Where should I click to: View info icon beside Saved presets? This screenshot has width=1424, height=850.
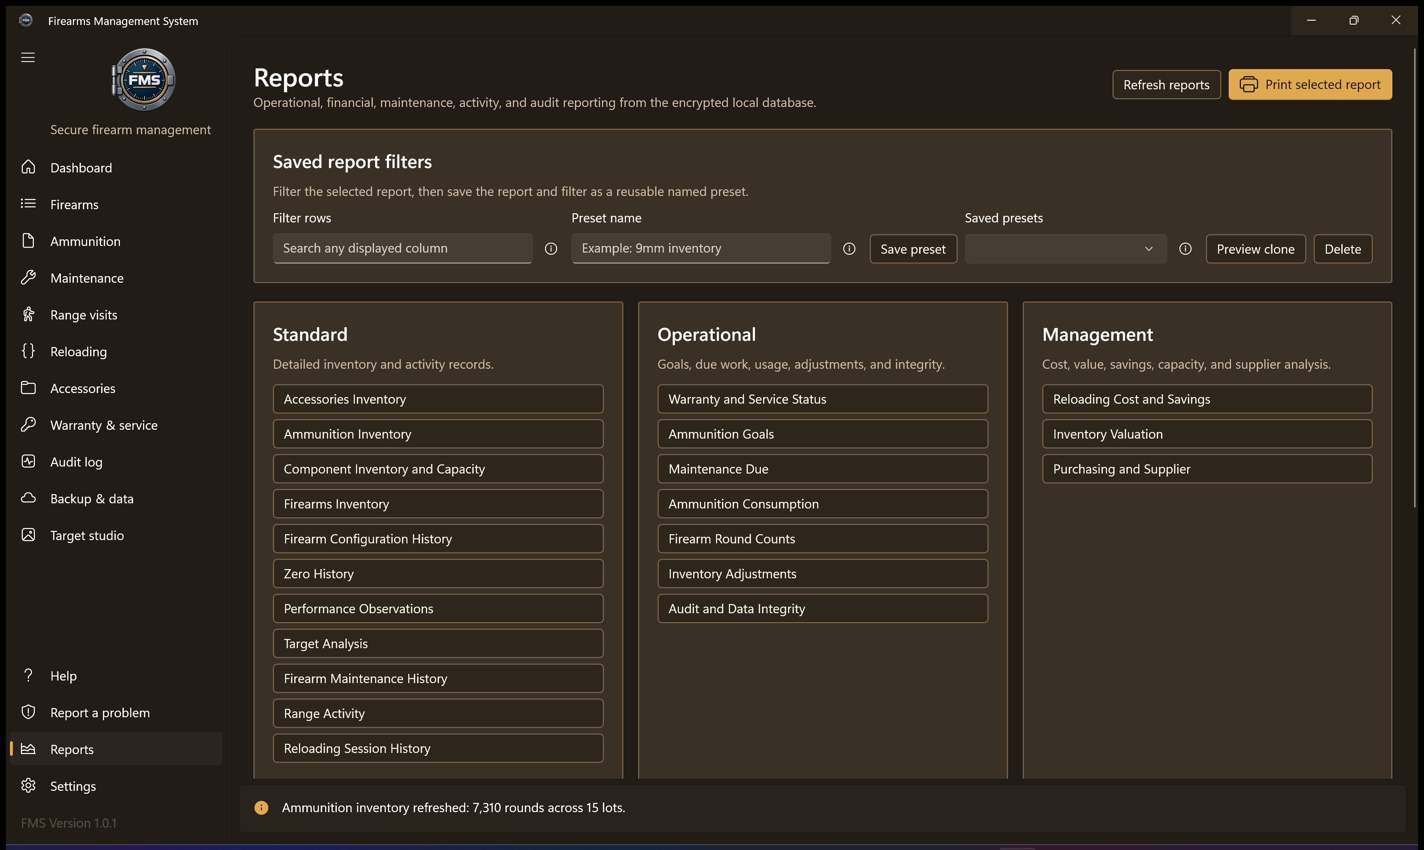tap(1185, 249)
